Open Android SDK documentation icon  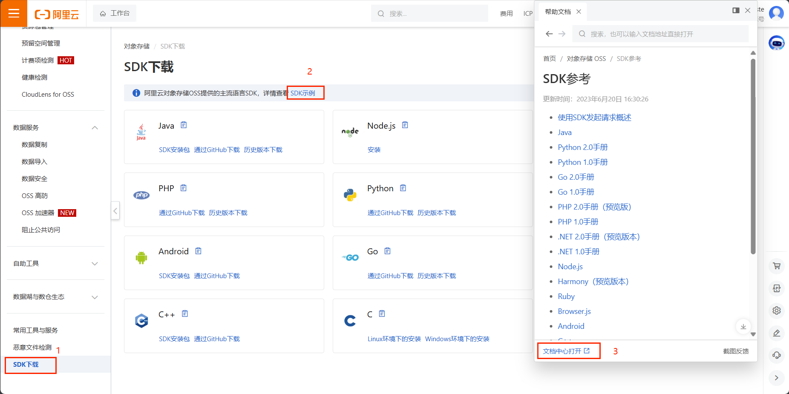click(198, 251)
